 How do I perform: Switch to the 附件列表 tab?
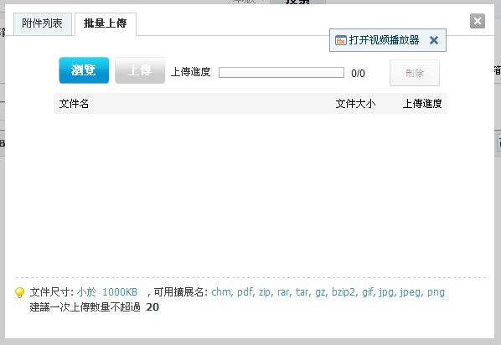pyautogui.click(x=43, y=23)
